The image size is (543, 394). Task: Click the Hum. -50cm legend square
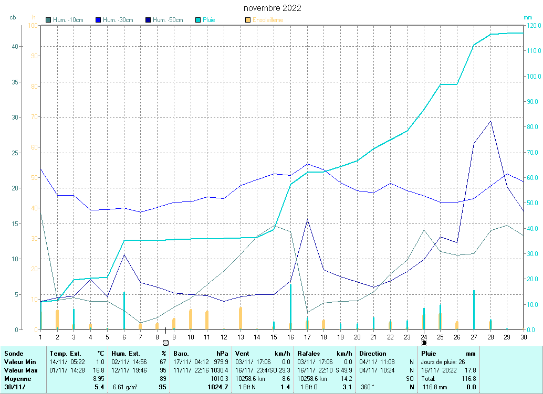coord(148,20)
